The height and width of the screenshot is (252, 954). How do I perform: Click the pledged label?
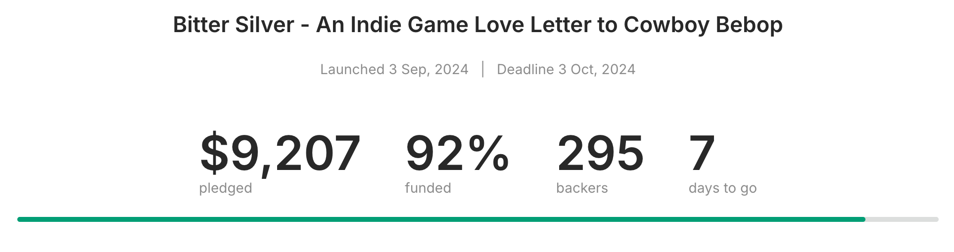[x=226, y=188]
